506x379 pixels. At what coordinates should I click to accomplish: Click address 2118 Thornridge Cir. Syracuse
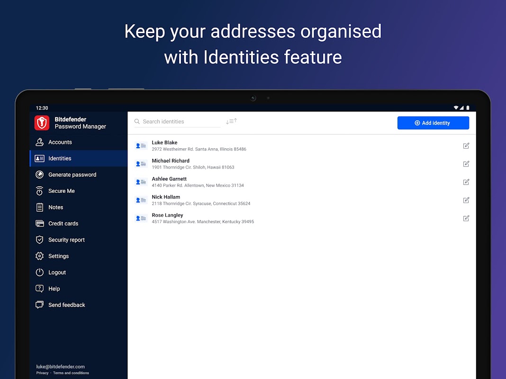click(x=201, y=204)
